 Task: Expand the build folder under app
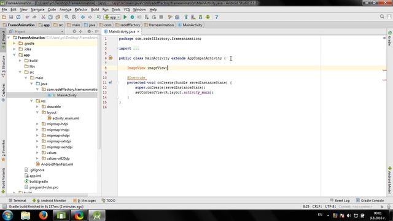(20, 61)
